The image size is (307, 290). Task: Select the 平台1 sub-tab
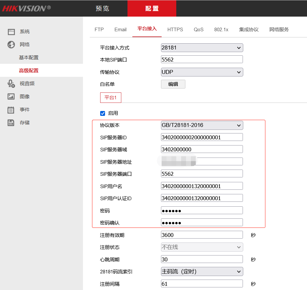pyautogui.click(x=111, y=98)
